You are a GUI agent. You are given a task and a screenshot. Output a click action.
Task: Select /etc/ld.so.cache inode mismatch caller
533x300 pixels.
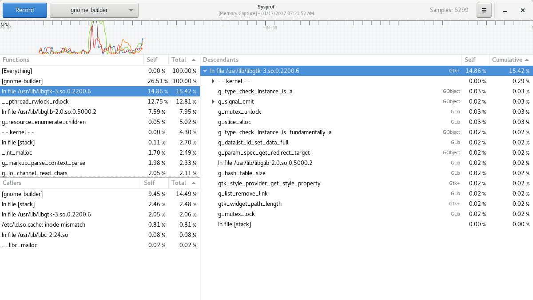point(71,225)
